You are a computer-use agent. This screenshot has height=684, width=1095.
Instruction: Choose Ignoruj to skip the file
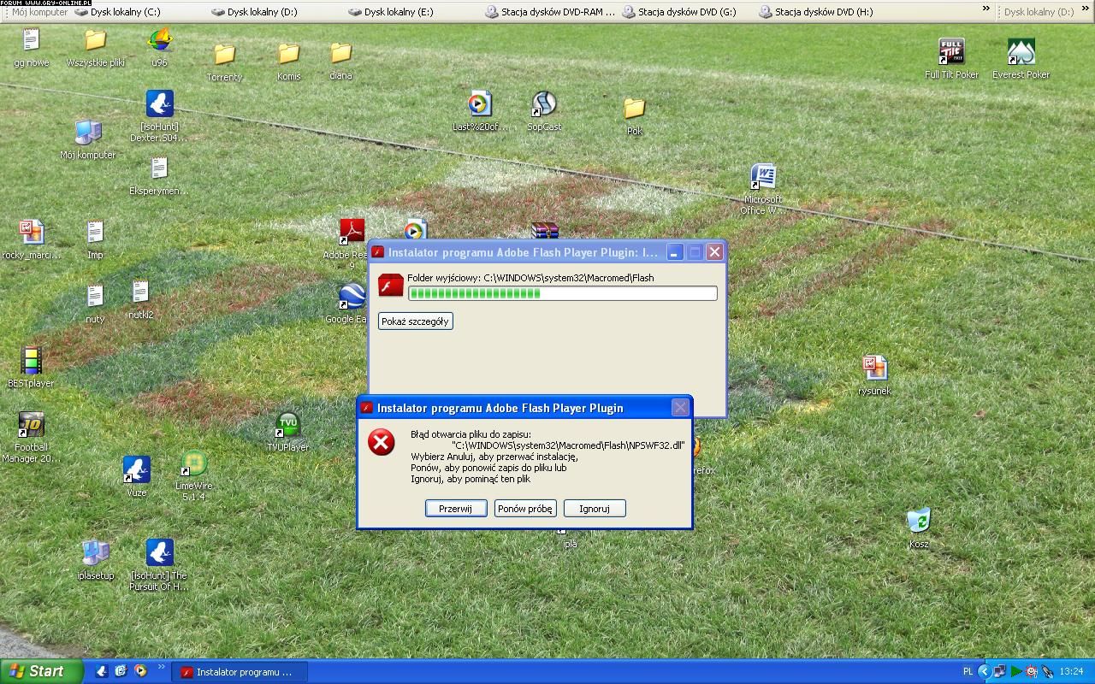pyautogui.click(x=595, y=509)
